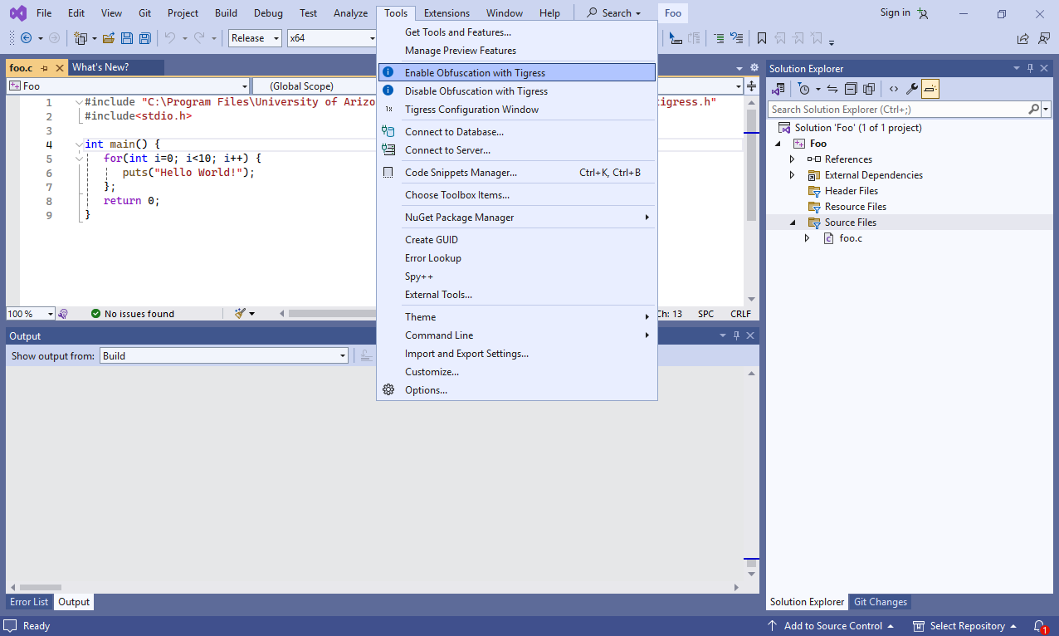
Task: Click Add to Source Control
Action: pos(832,626)
